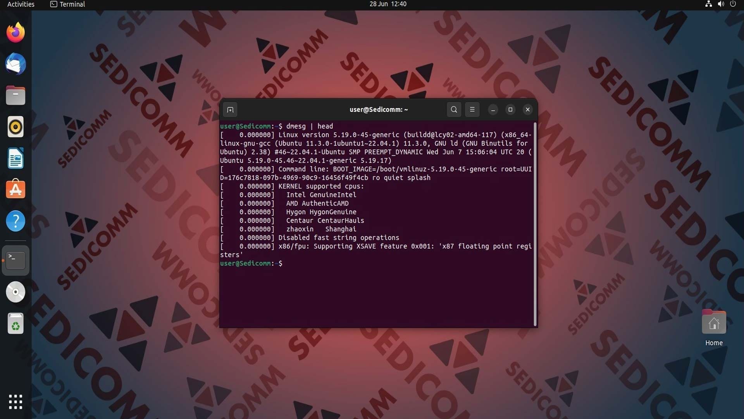Viewport: 744px width, 419px height.
Task: Open the terminal hamburger menu
Action: coord(472,110)
